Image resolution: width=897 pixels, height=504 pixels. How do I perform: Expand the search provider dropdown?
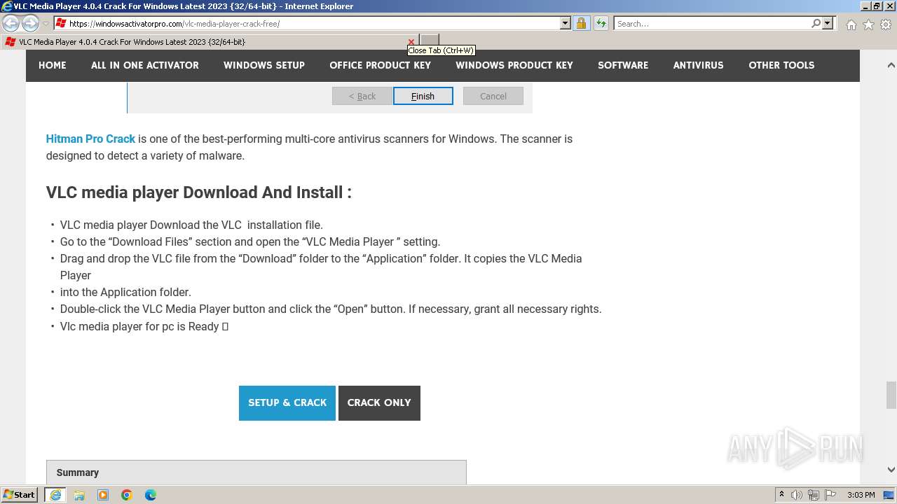point(828,24)
